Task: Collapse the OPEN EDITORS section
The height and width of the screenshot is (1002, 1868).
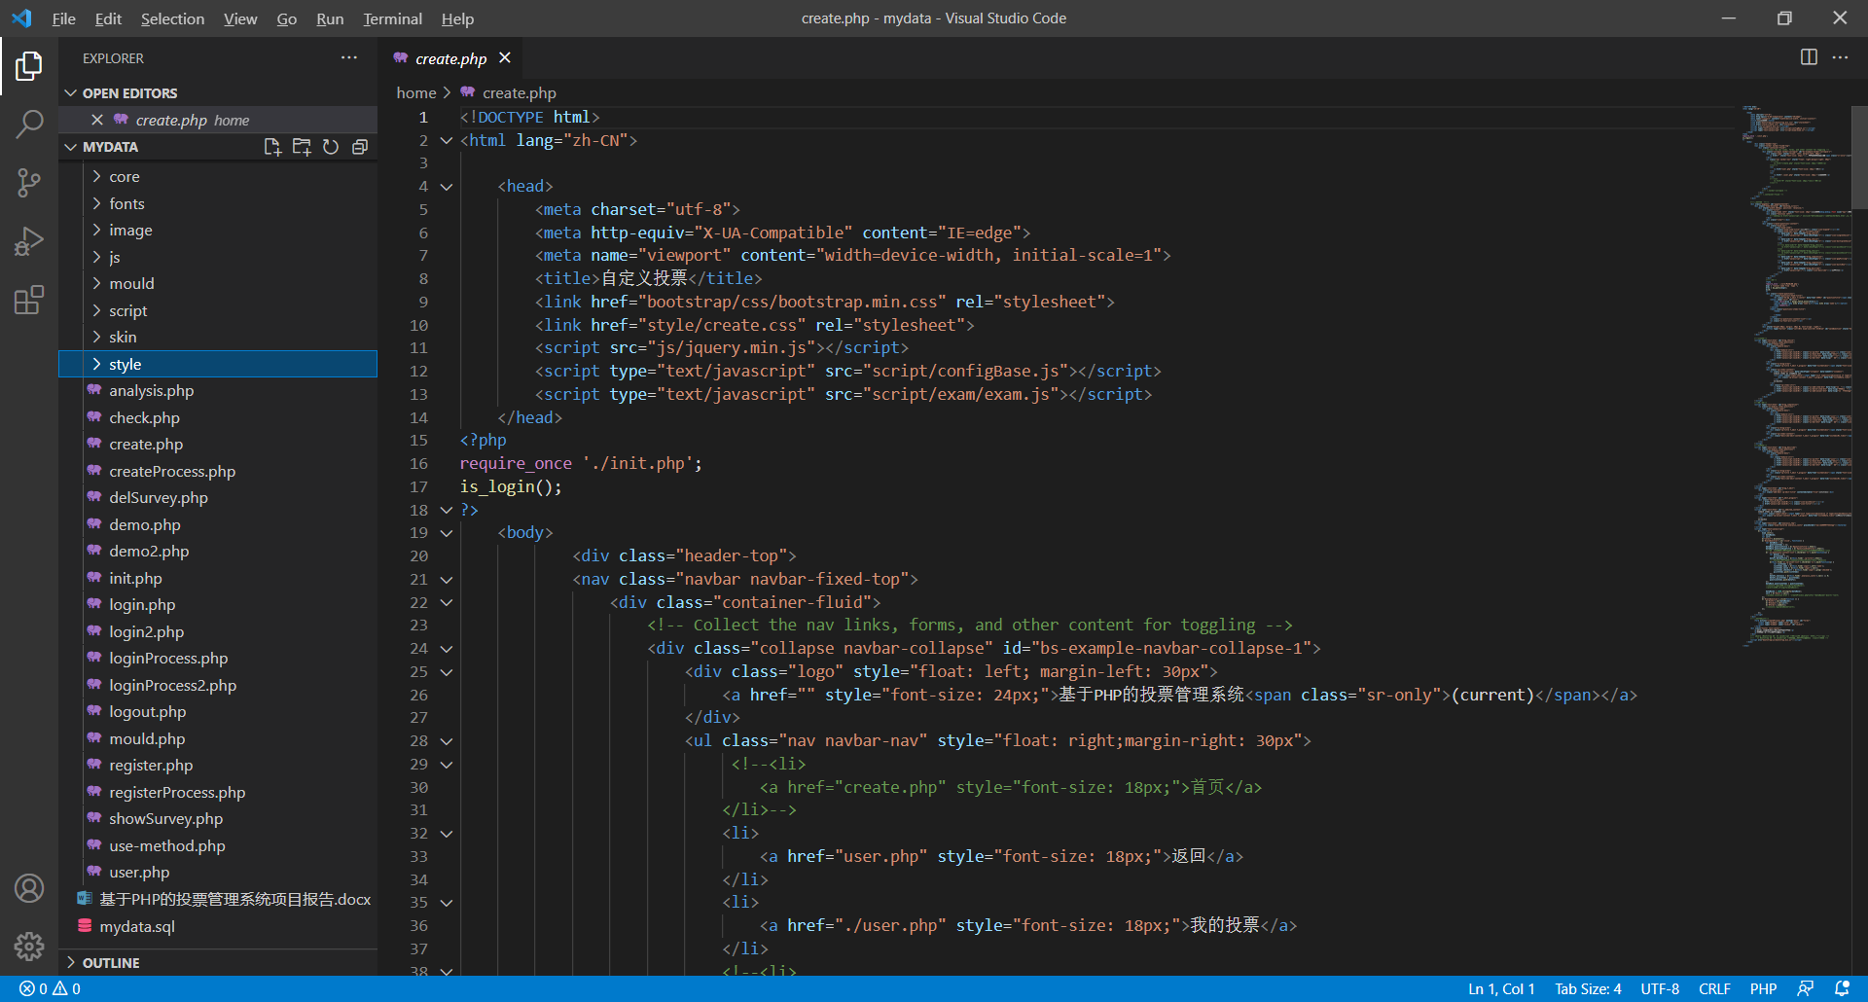Action: click(x=70, y=93)
